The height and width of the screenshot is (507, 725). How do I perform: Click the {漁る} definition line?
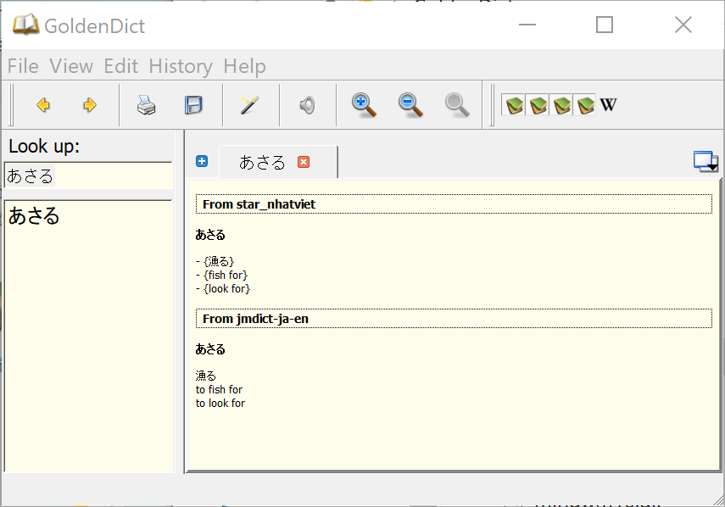point(215,262)
